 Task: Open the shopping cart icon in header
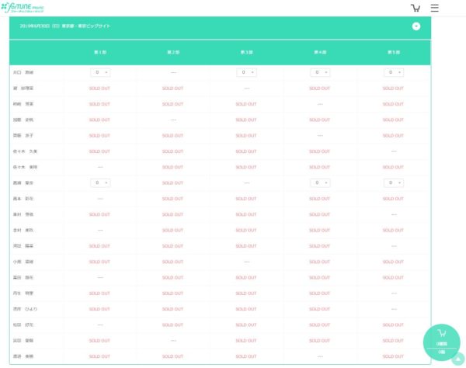coord(416,8)
